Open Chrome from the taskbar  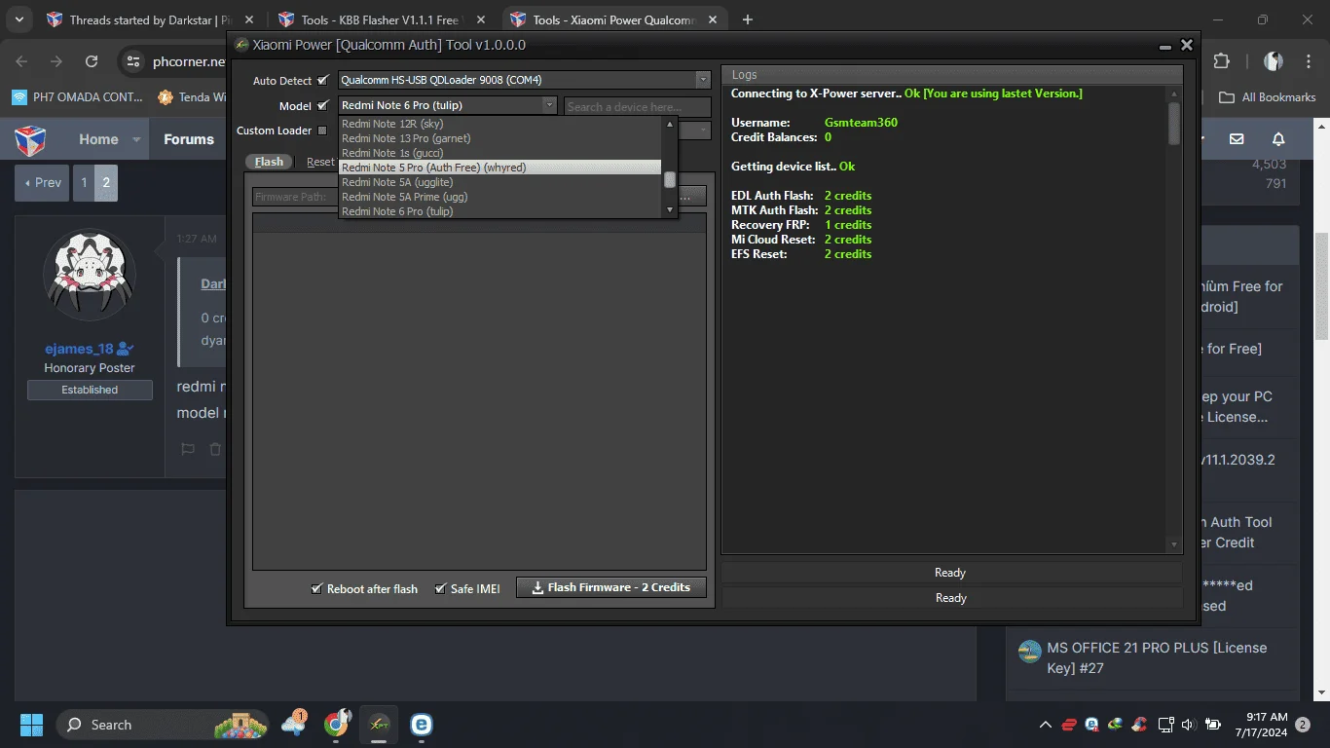[338, 725]
